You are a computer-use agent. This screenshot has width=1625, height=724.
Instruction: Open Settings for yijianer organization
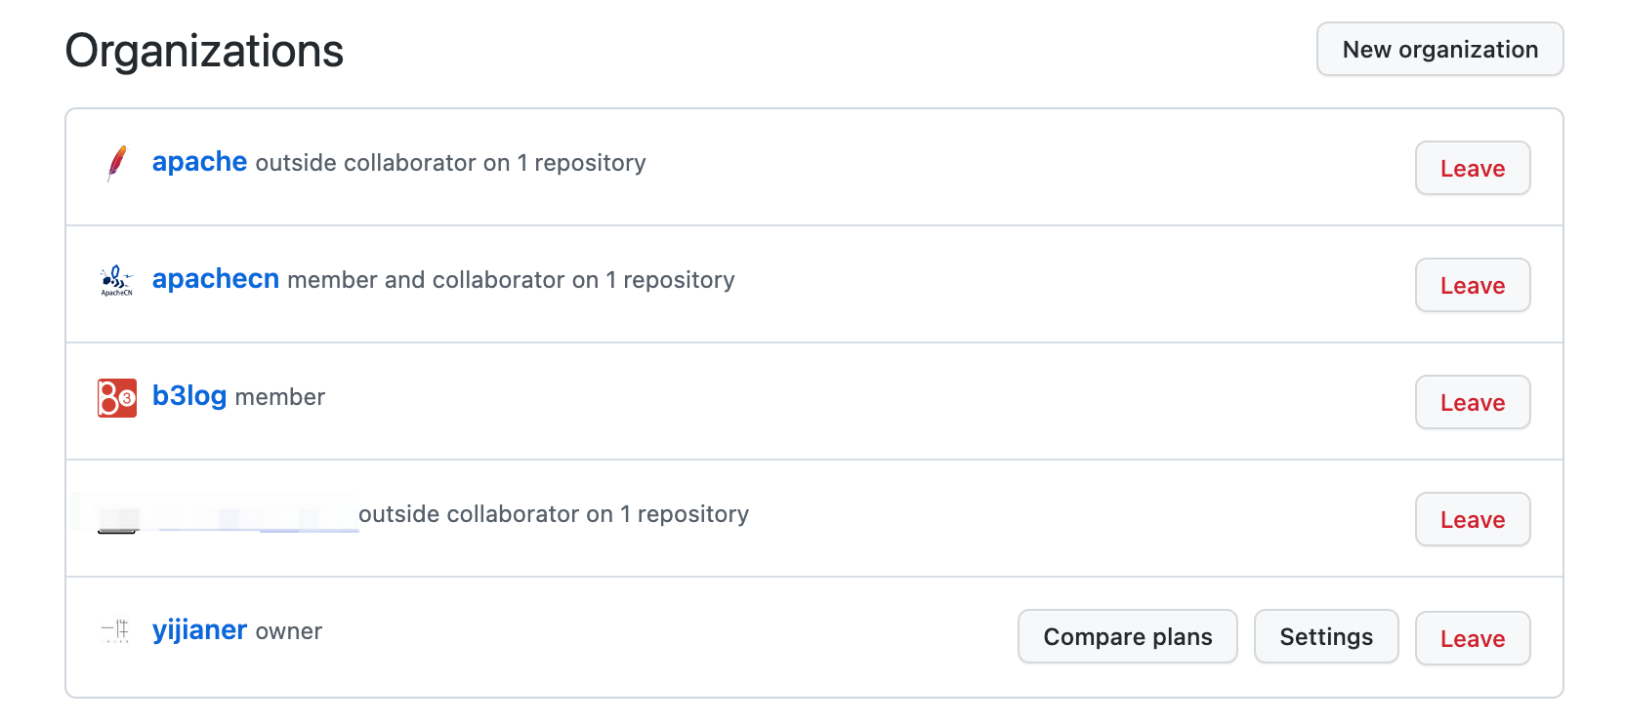[x=1325, y=637]
